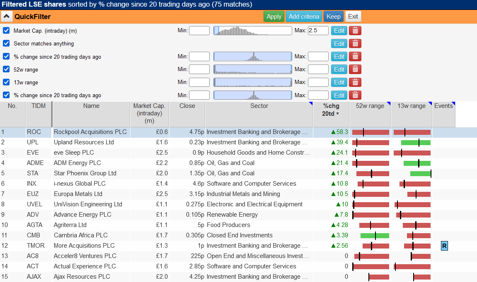Click the Keep button
477x282 pixels.
coord(334,17)
